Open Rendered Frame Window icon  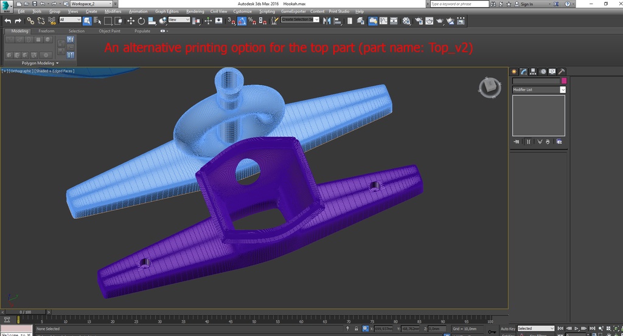coord(429,21)
